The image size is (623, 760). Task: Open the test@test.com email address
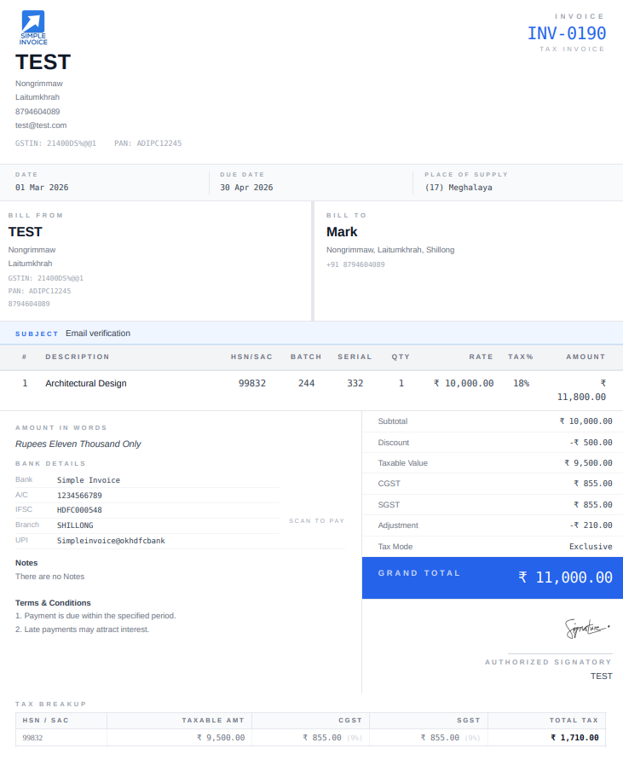(41, 125)
